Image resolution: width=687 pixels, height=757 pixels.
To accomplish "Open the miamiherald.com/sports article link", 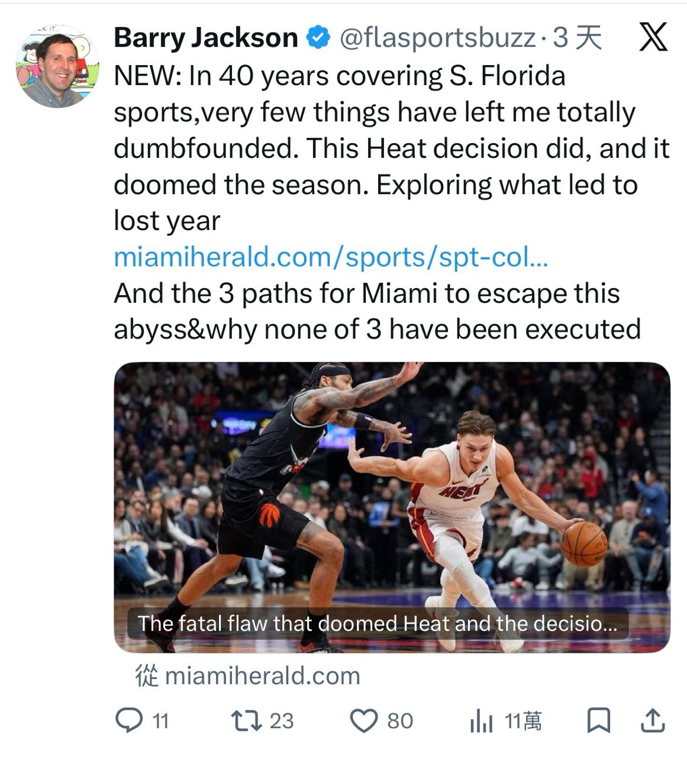I will coord(331,257).
